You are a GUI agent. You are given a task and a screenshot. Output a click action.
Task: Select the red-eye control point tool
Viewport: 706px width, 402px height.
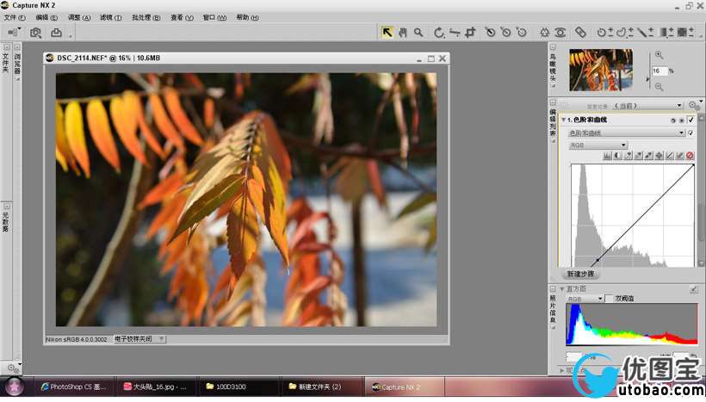(560, 33)
